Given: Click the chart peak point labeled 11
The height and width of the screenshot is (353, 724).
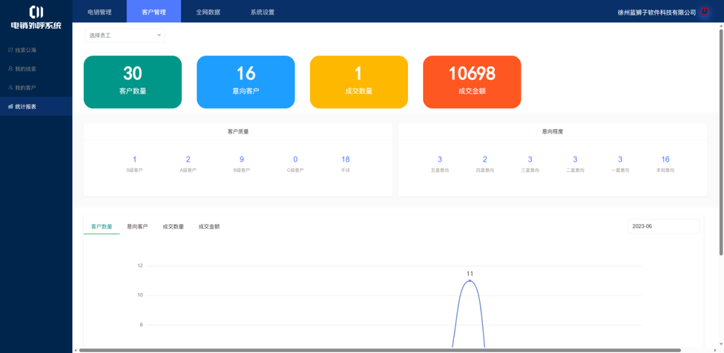Looking at the screenshot, I should point(470,281).
